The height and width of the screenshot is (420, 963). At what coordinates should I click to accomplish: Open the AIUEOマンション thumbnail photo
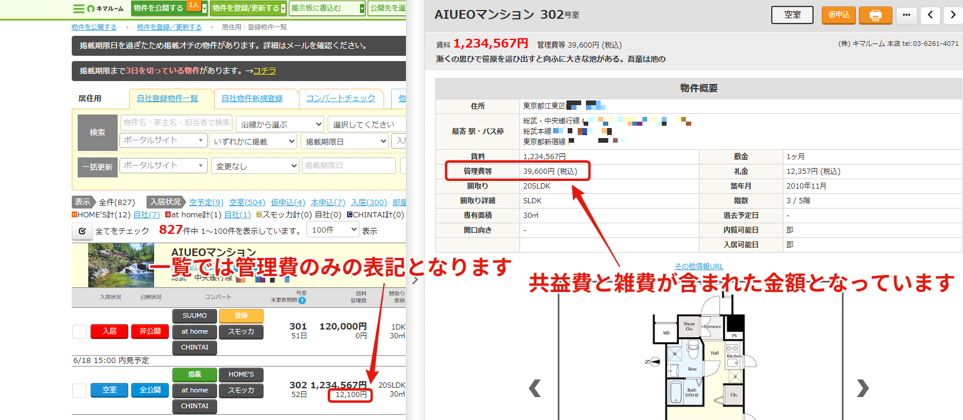(x=121, y=265)
